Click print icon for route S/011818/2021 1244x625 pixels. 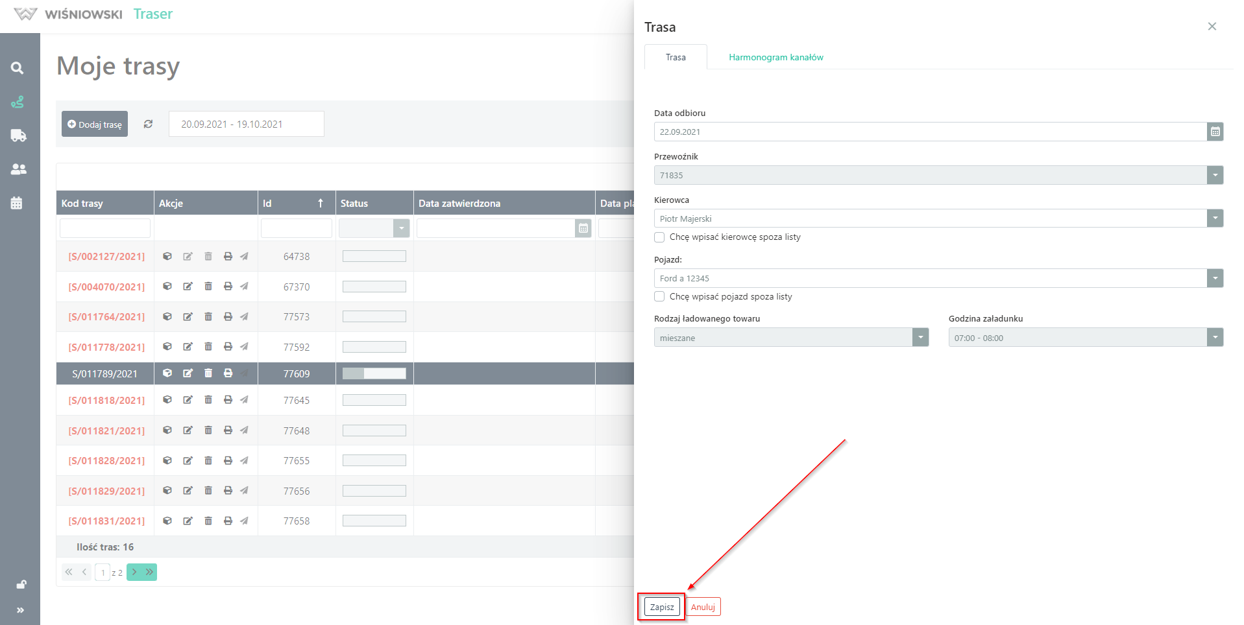pos(228,400)
